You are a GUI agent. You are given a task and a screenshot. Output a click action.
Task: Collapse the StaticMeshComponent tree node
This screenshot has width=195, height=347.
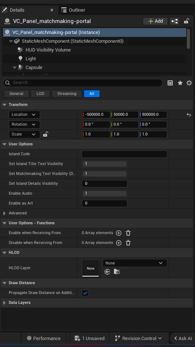pyautogui.click(x=11, y=41)
